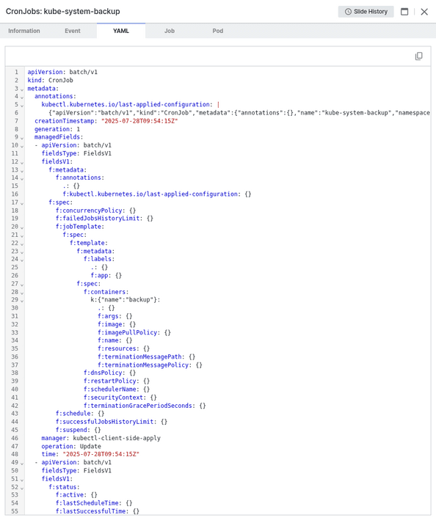Screen dimensions: 436x523
Task: Select the YAML tab
Action: (x=121, y=31)
